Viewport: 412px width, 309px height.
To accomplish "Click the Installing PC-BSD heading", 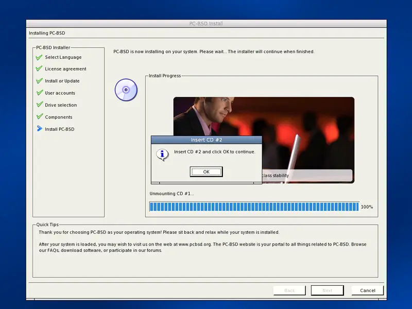I will pos(47,33).
